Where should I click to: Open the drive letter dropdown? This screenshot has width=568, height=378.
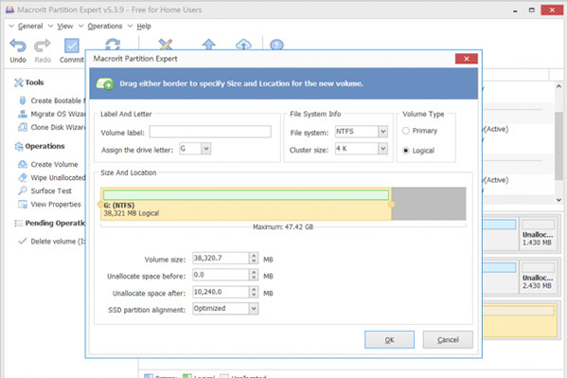pos(206,149)
